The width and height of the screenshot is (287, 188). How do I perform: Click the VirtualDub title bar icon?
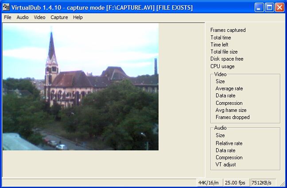[x=6, y=8]
